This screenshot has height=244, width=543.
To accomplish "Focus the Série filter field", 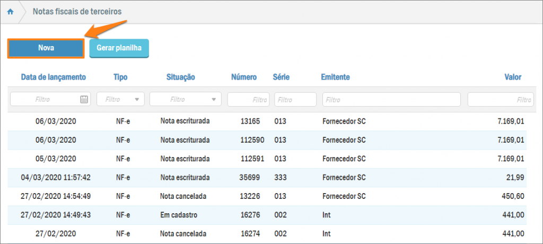I will (x=295, y=99).
